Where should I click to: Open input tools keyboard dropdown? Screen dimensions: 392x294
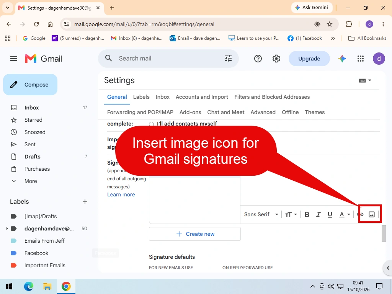tap(365, 80)
